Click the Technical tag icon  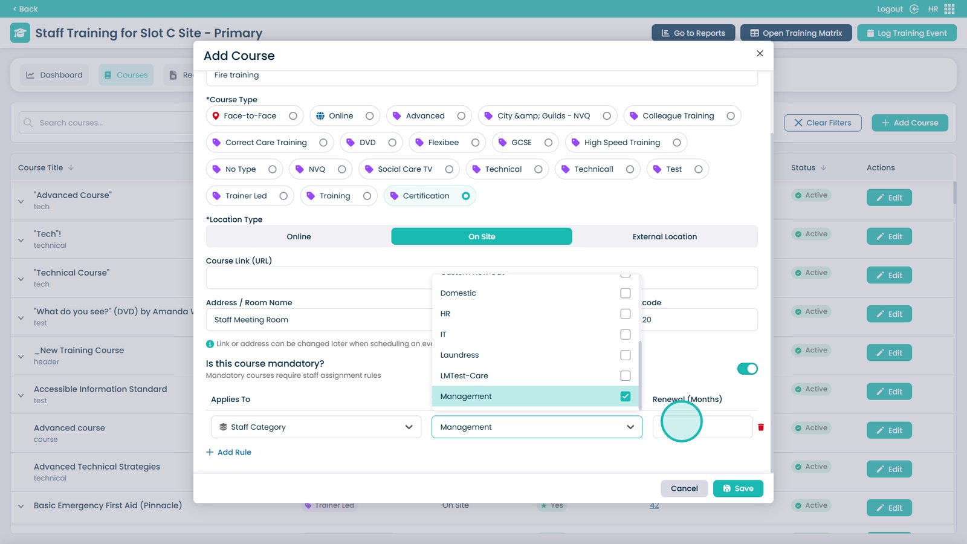click(x=476, y=169)
